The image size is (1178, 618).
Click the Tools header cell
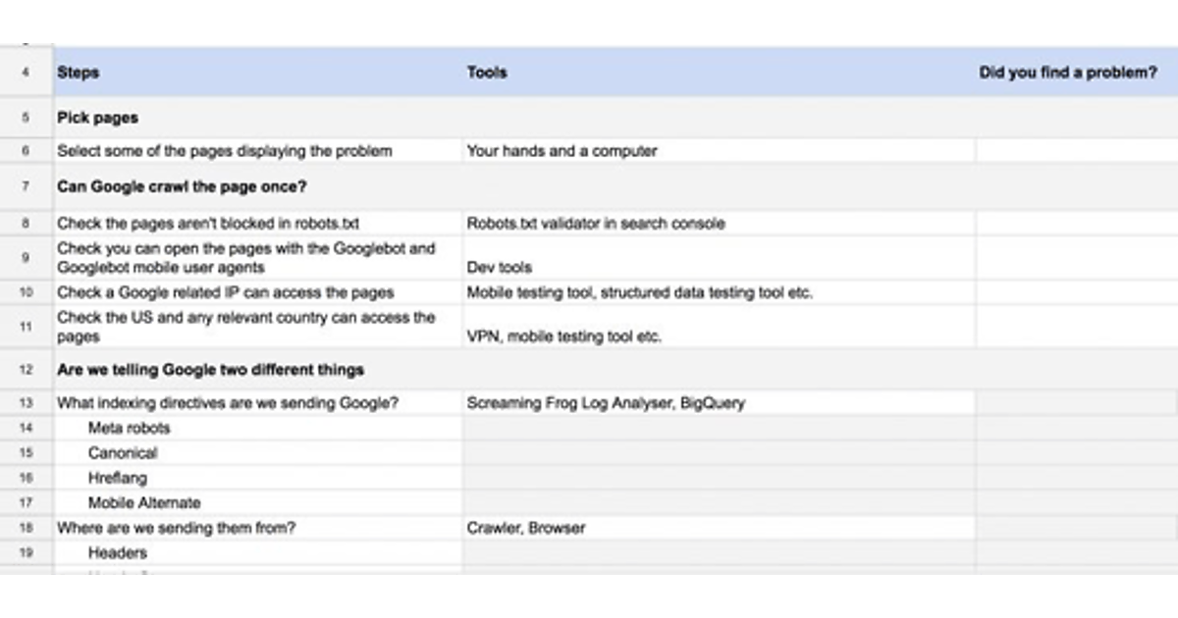pyautogui.click(x=487, y=73)
